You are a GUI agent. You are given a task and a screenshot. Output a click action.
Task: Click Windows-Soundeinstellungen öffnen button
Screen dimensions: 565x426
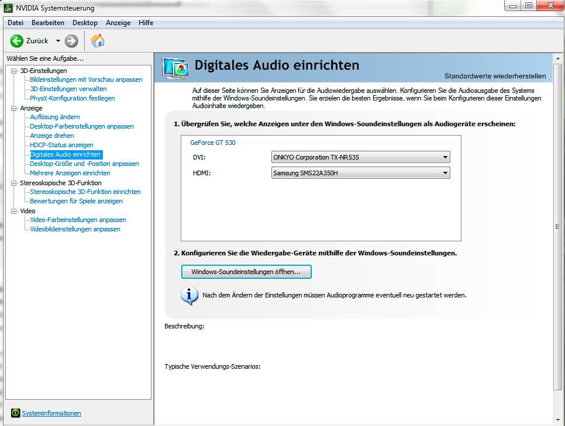[x=246, y=272]
